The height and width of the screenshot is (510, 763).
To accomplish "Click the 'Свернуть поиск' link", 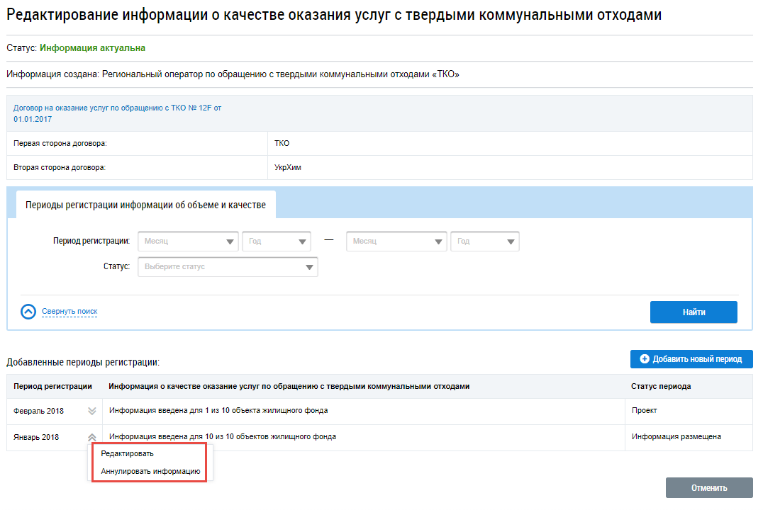I will [x=69, y=312].
